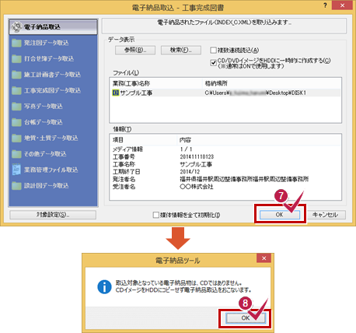
Task: Click the gear icon beside 電子納品取込
Action: [x=17, y=26]
